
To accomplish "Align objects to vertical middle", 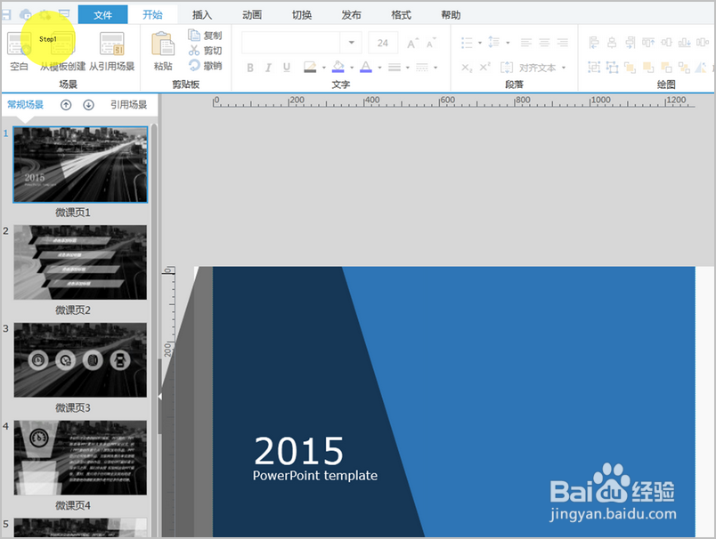I will [666, 43].
